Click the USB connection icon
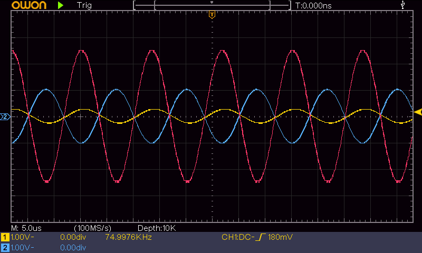 coord(404,5)
